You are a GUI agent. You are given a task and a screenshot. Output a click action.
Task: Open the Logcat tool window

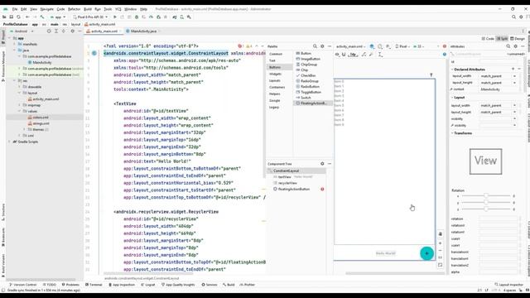[x=147, y=285]
